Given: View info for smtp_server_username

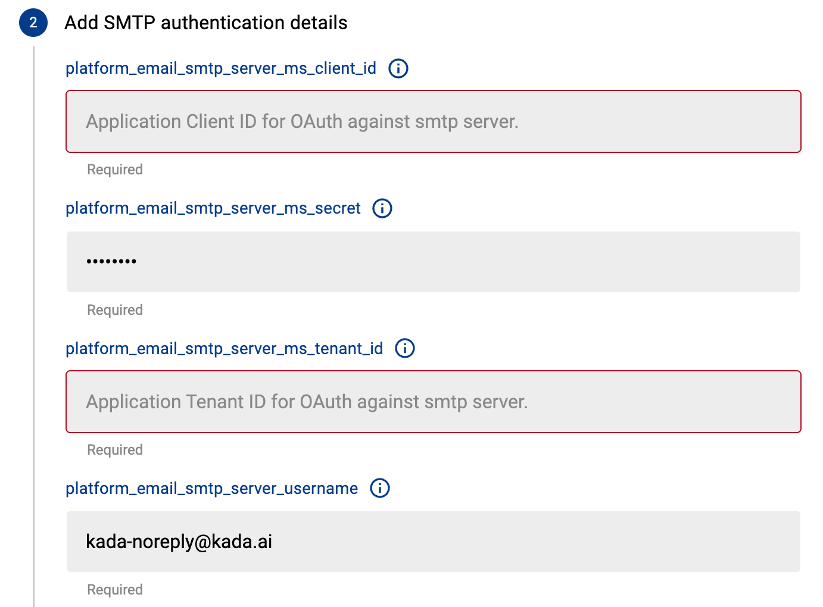Looking at the screenshot, I should [x=380, y=488].
